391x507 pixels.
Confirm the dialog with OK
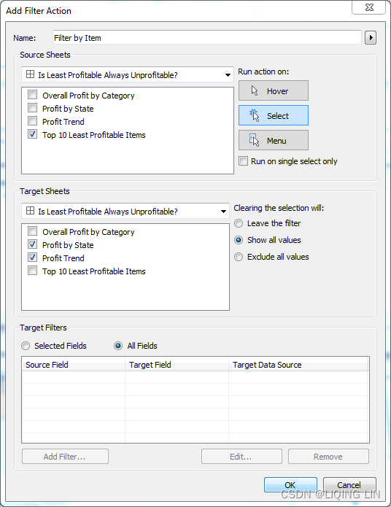(x=290, y=484)
